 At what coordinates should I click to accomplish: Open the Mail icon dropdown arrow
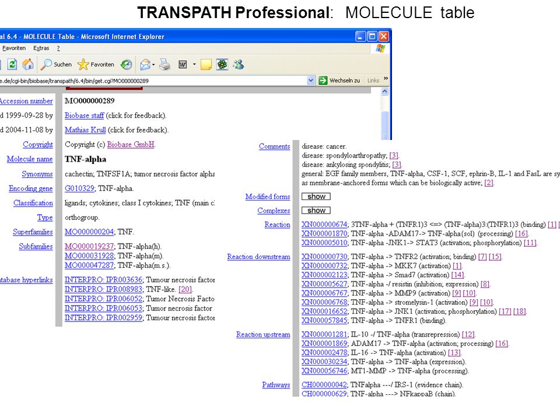pyautogui.click(x=153, y=65)
